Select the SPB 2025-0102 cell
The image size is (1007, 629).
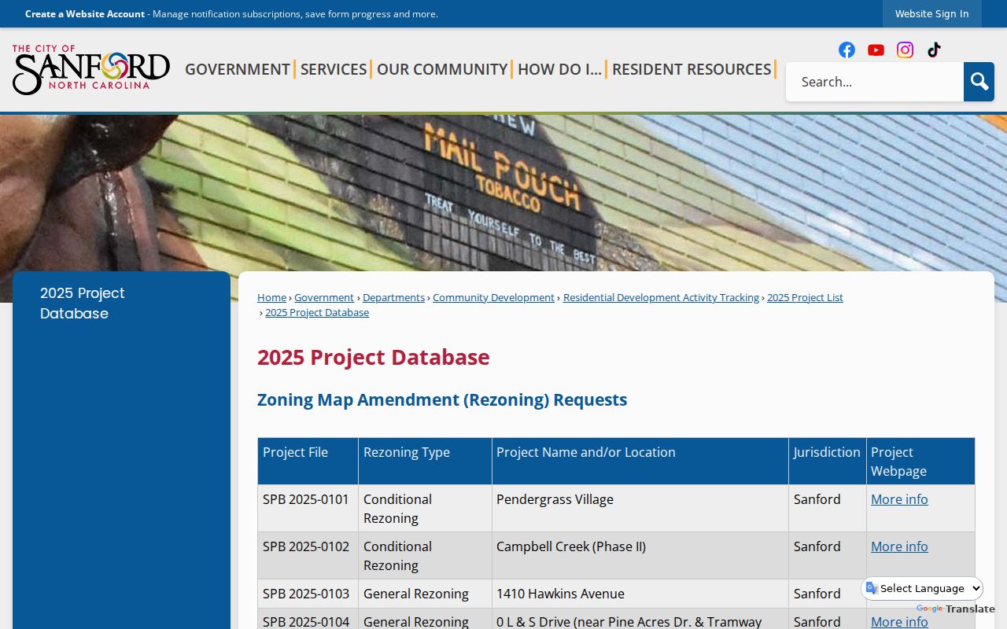pyautogui.click(x=308, y=556)
